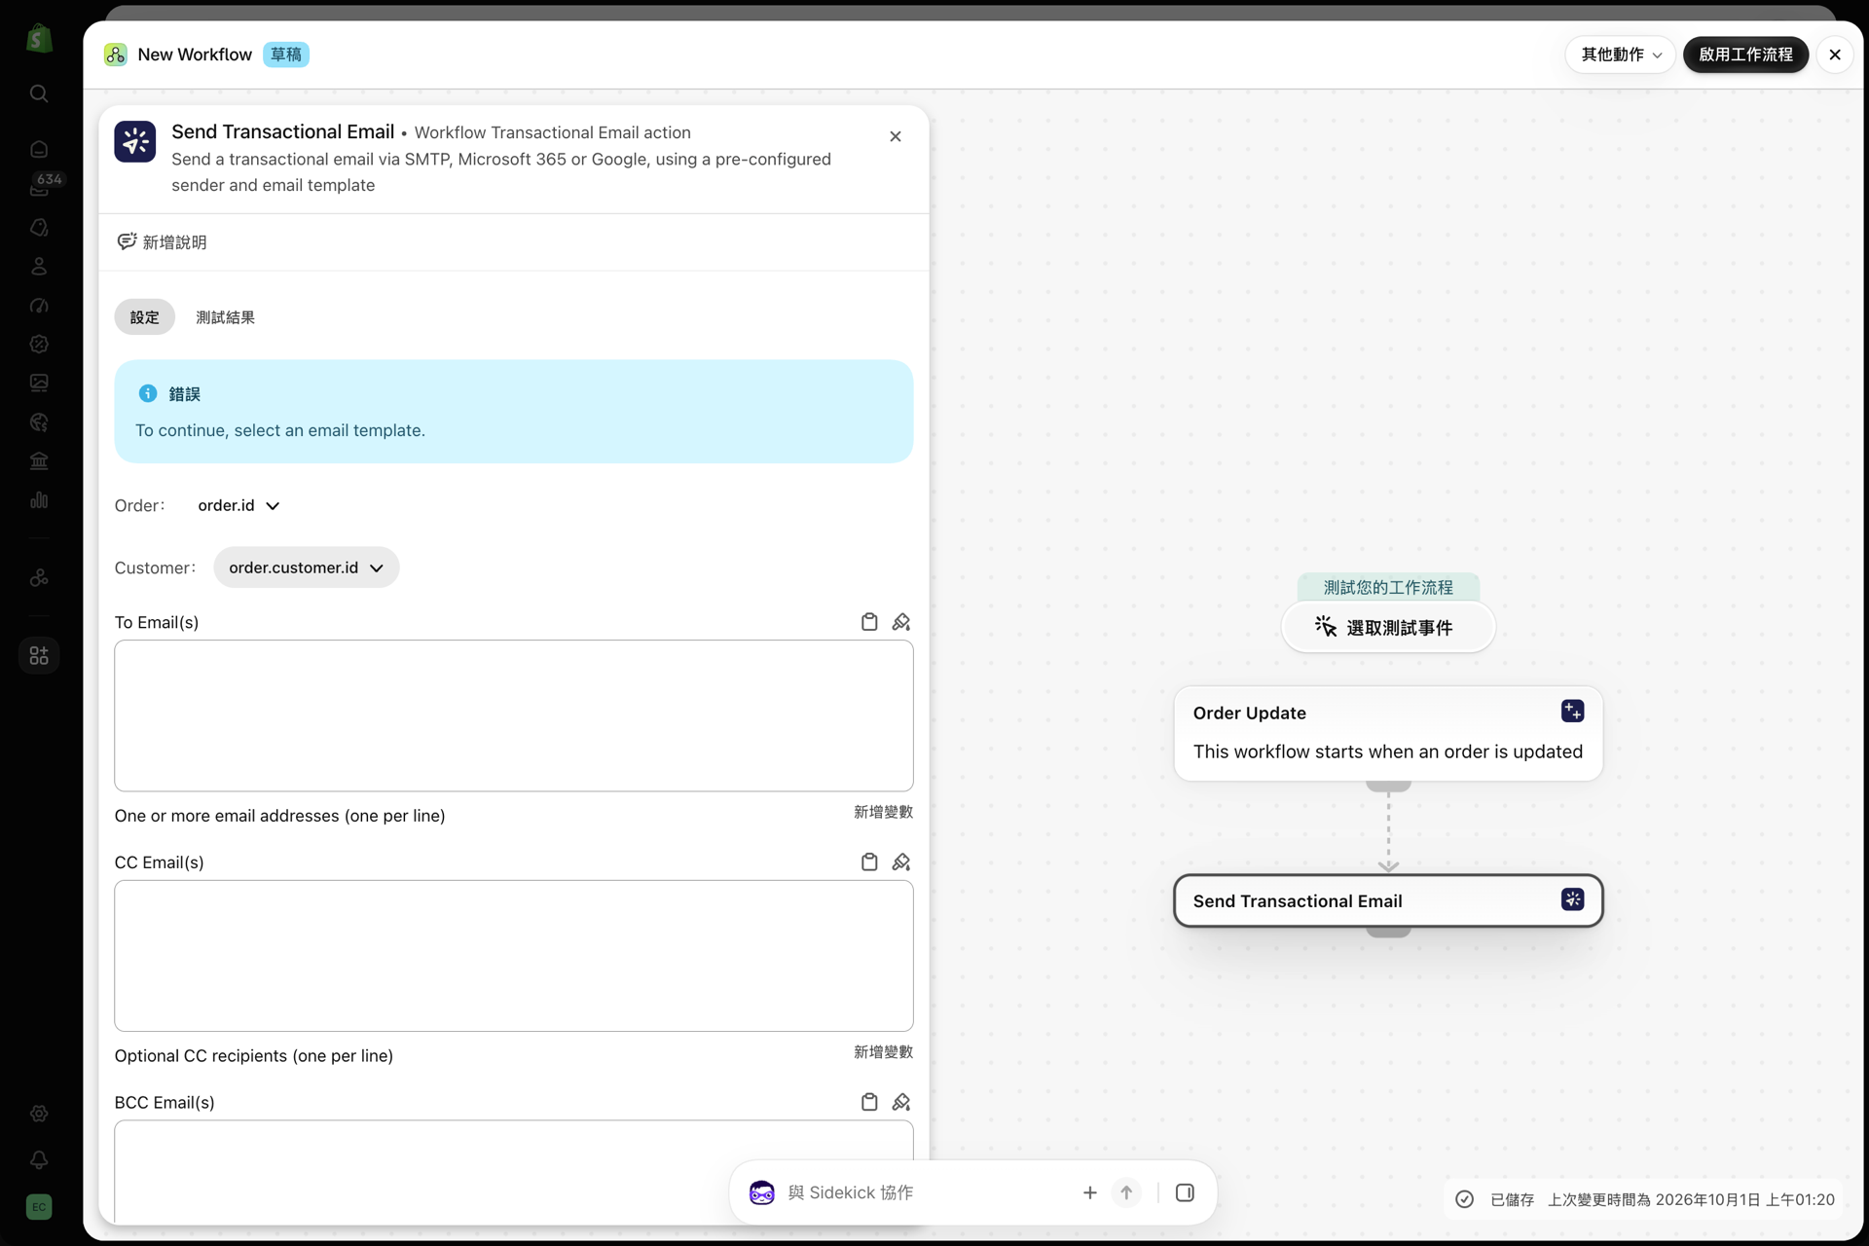Click the Sidekick plus attachment icon
This screenshot has width=1869, height=1246.
tap(1090, 1192)
